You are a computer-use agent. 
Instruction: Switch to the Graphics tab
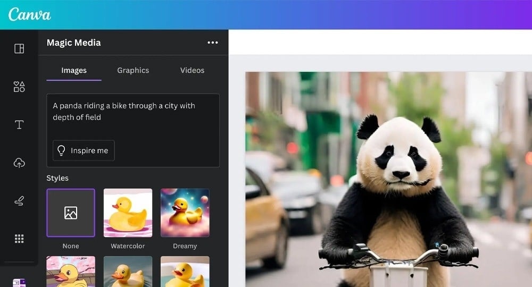click(133, 71)
